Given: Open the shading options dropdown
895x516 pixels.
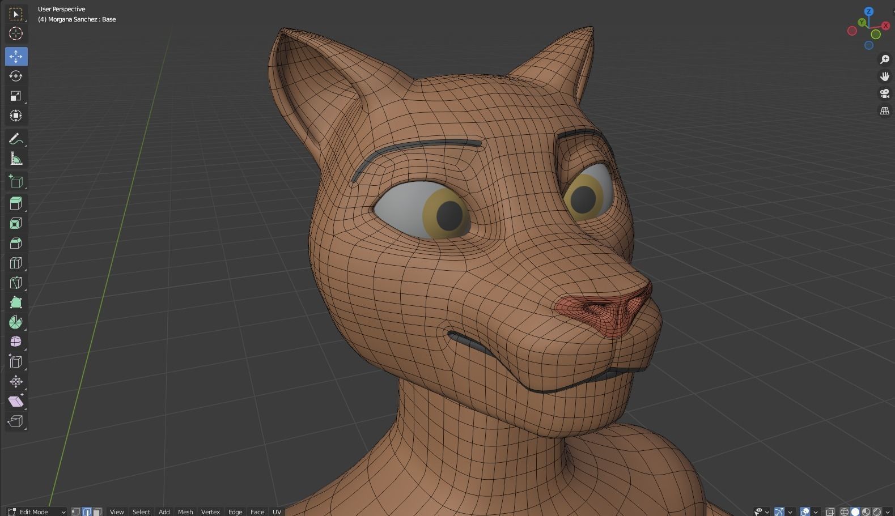Looking at the screenshot, I should pyautogui.click(x=888, y=511).
